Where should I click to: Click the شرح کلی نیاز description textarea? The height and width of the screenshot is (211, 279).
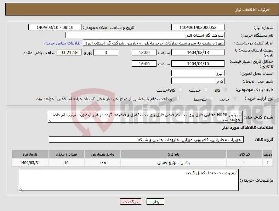click(x=145, y=117)
